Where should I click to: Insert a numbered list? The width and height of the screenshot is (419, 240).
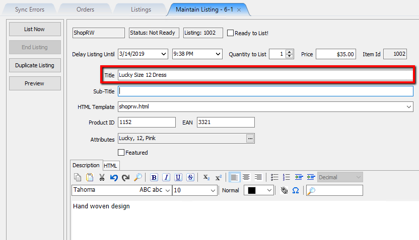pos(286,177)
